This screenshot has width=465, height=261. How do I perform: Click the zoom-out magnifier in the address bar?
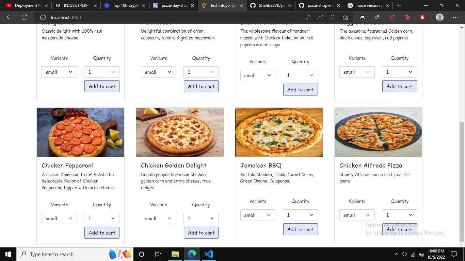[x=333, y=17]
